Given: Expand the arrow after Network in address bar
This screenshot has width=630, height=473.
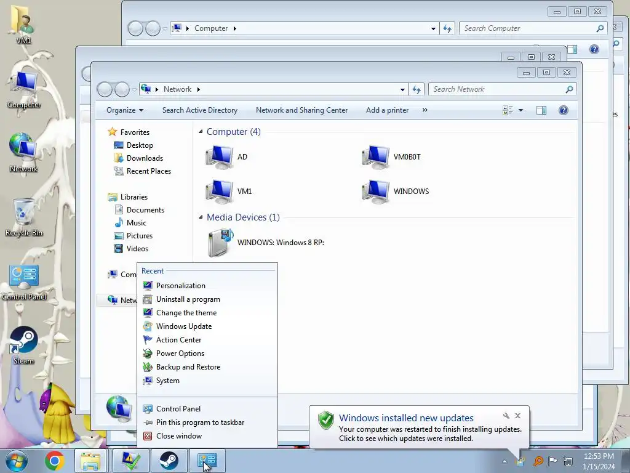Looking at the screenshot, I should tap(198, 89).
